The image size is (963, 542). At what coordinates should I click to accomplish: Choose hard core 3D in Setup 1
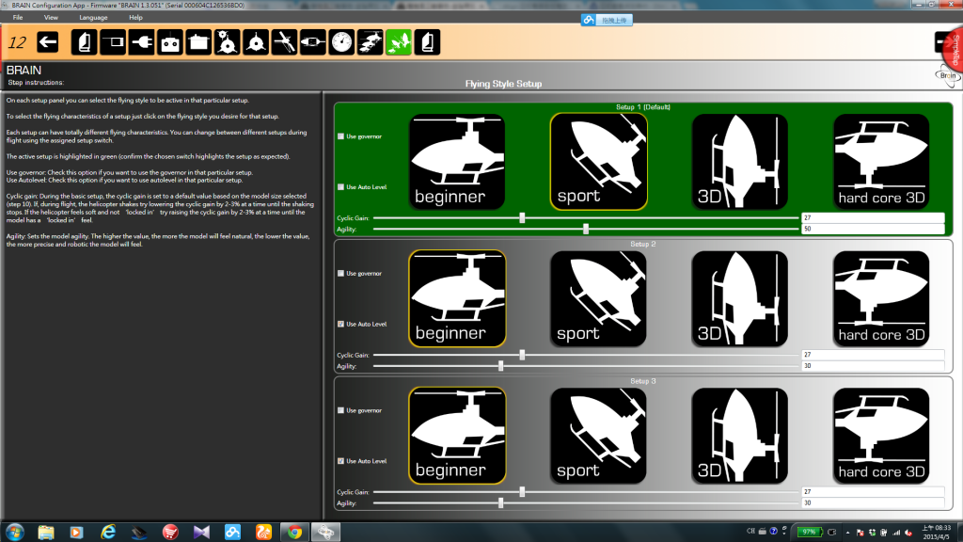click(881, 162)
